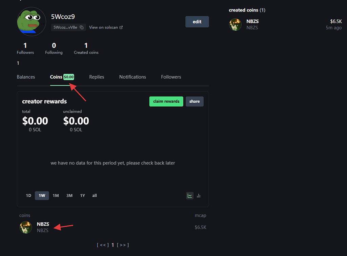Select the 1D time range

tap(28, 196)
